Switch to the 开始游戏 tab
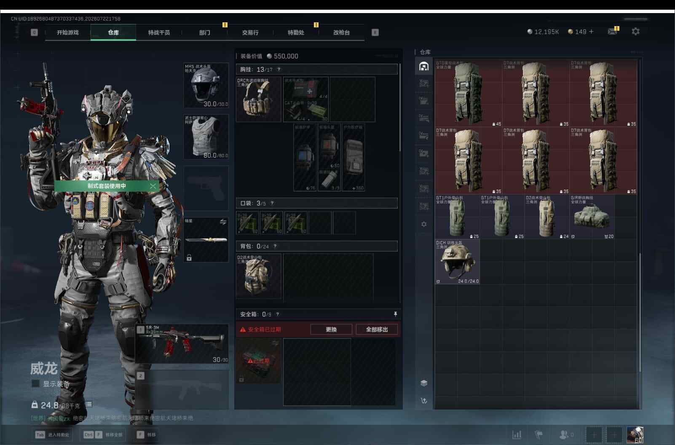The height and width of the screenshot is (445, 675). (68, 32)
